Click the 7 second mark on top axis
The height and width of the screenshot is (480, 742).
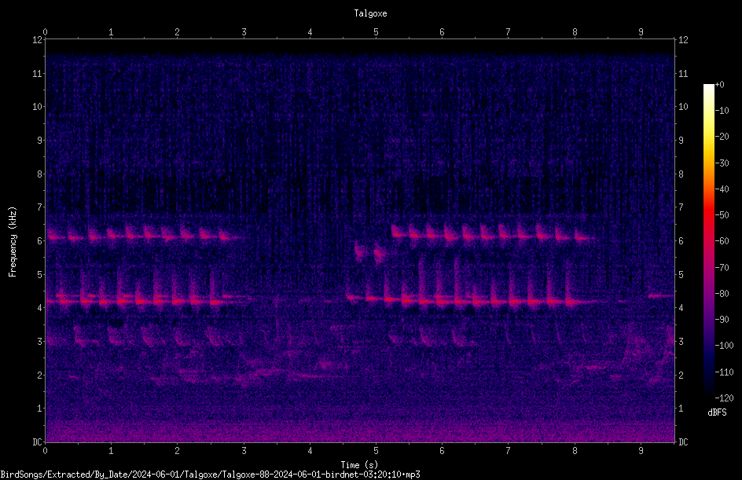coord(509,31)
